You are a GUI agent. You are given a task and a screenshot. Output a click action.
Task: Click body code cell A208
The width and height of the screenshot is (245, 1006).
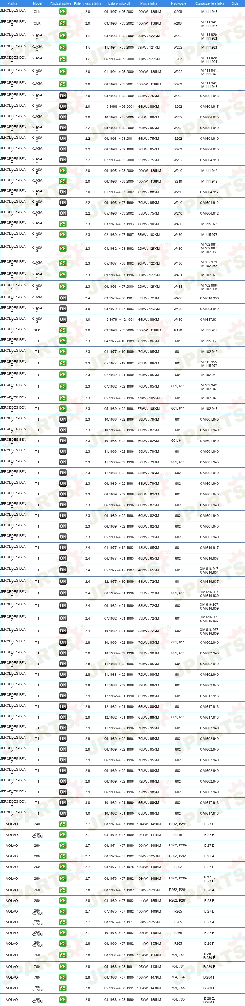pyautogui.click(x=178, y=24)
